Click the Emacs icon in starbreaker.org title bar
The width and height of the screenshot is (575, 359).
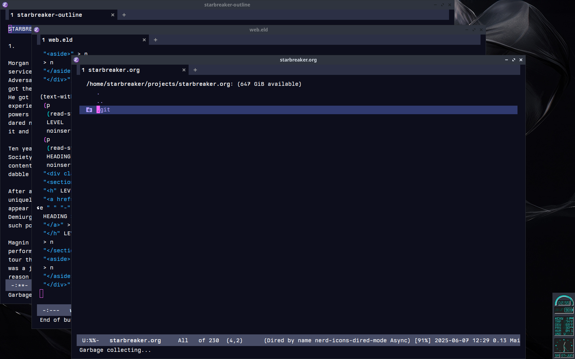[76, 60]
